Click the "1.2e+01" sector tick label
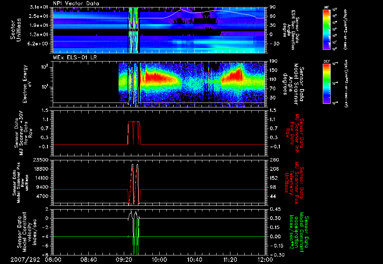 click(39, 34)
